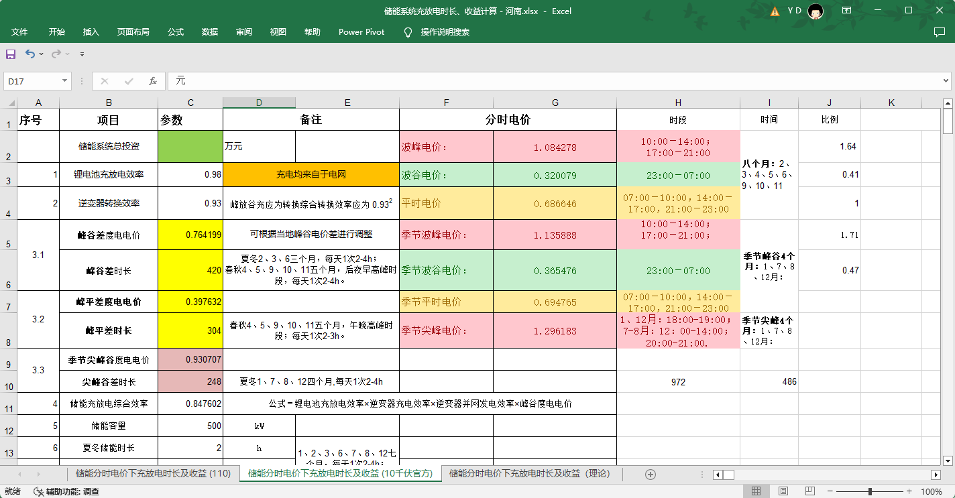This screenshot has height=498, width=955.
Task: Click 辅助功能: 调查 accessibility status
Action: (72, 491)
